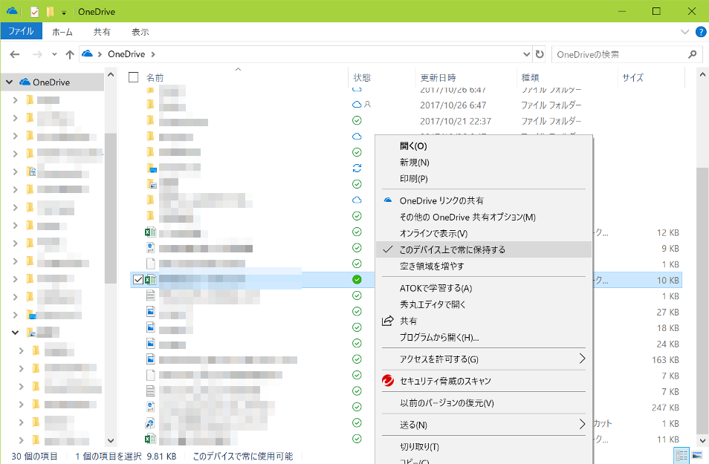Open the 共有 ribbon tab
Image resolution: width=709 pixels, height=464 pixels.
(102, 32)
